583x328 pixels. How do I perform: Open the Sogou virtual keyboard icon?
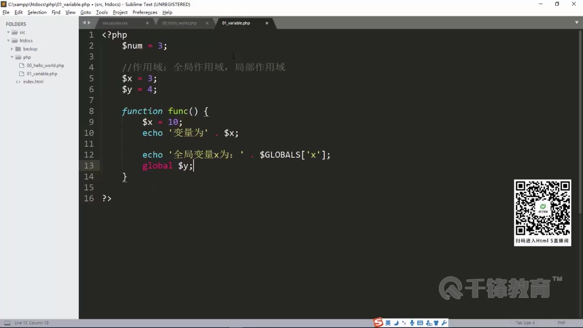click(420, 323)
